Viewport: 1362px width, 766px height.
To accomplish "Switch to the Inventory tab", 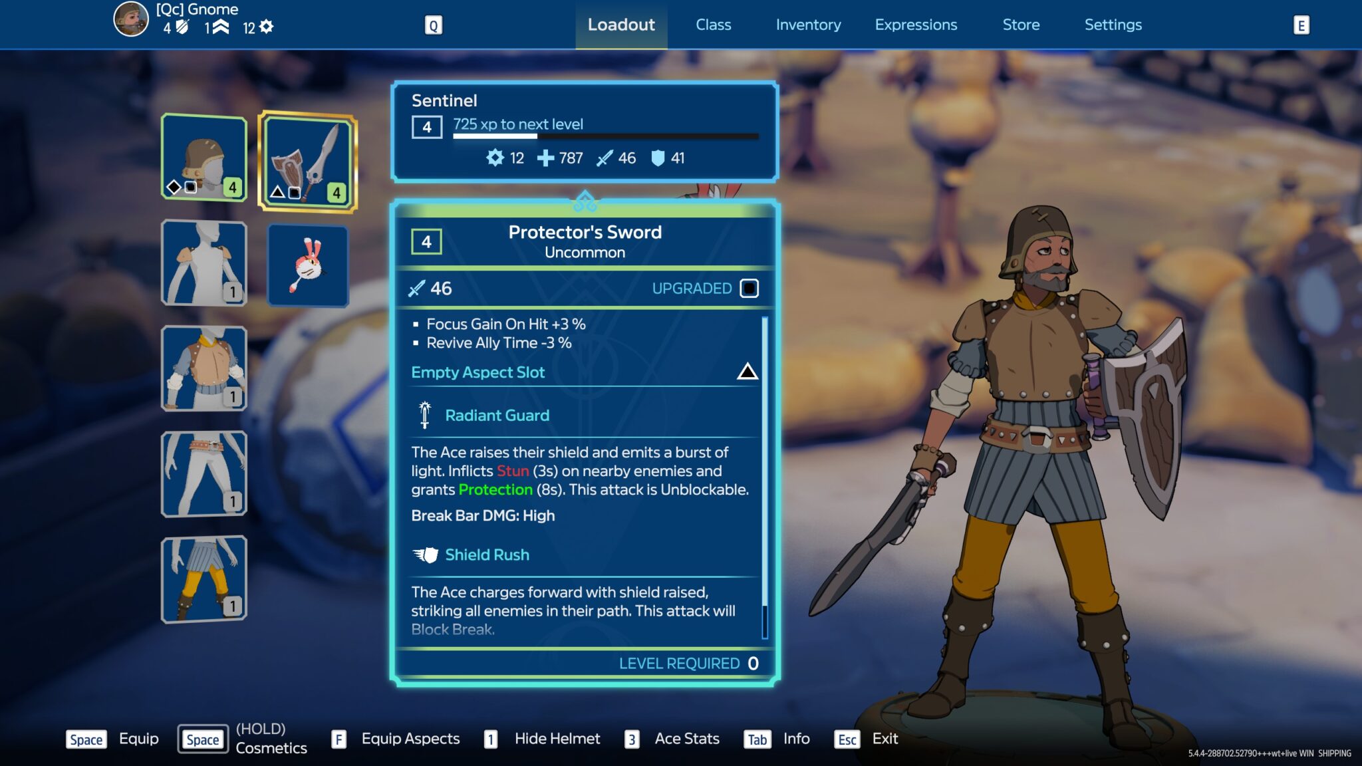I will (808, 25).
